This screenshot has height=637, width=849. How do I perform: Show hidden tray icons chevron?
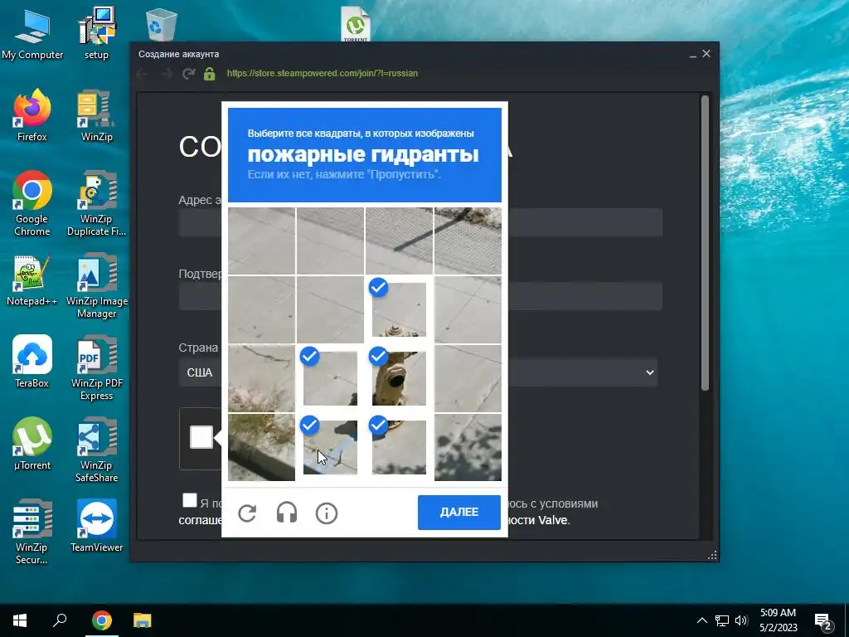pyautogui.click(x=701, y=620)
